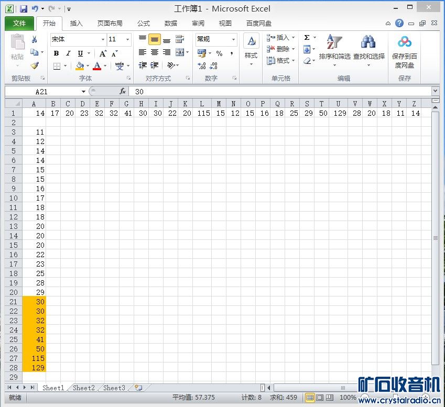The height and width of the screenshot is (407, 445).
Task: Click decrease indent icon
Action: tap(143, 65)
